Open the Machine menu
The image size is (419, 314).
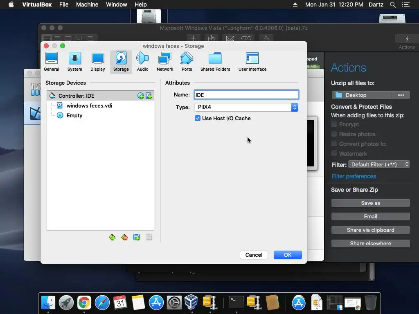click(x=87, y=4)
